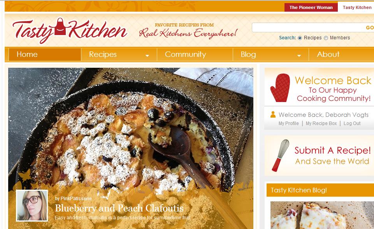Open the My Profile link

tap(289, 123)
